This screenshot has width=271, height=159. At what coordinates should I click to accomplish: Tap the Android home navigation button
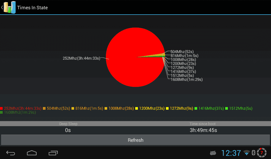(x=32, y=153)
